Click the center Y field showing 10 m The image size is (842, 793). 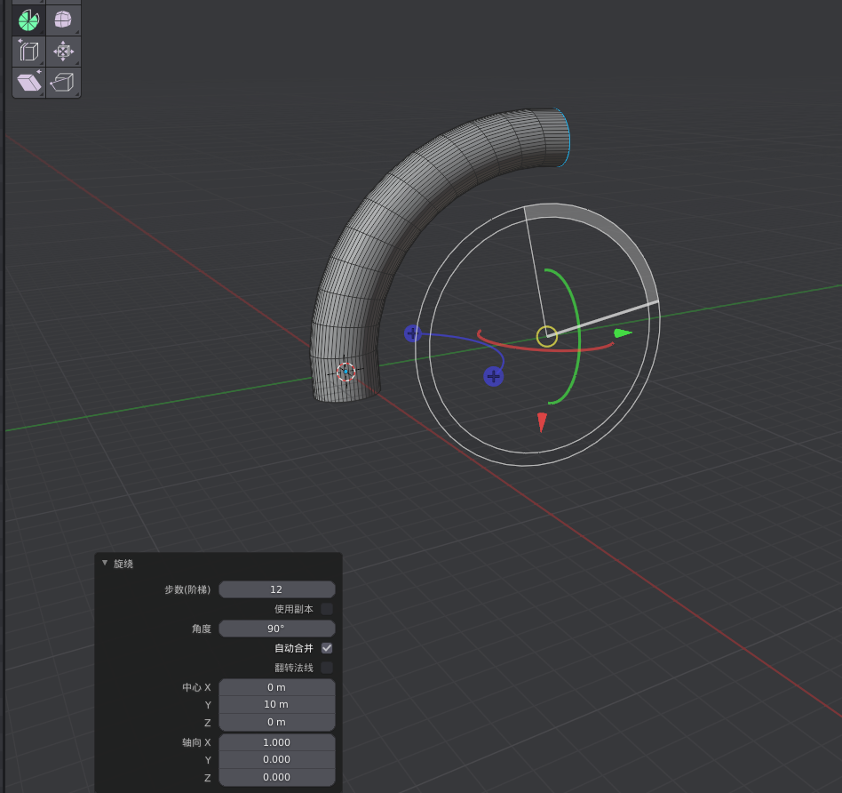coord(276,704)
